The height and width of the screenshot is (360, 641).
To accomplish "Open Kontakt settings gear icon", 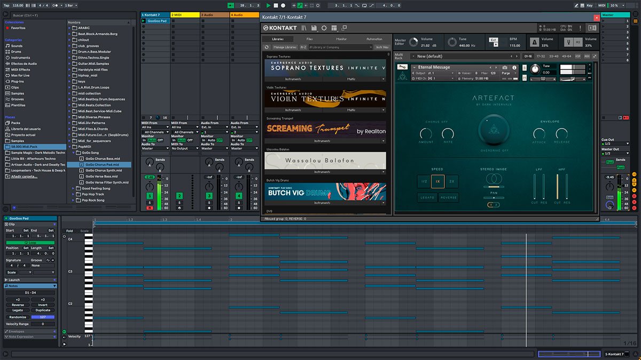I will (324, 28).
